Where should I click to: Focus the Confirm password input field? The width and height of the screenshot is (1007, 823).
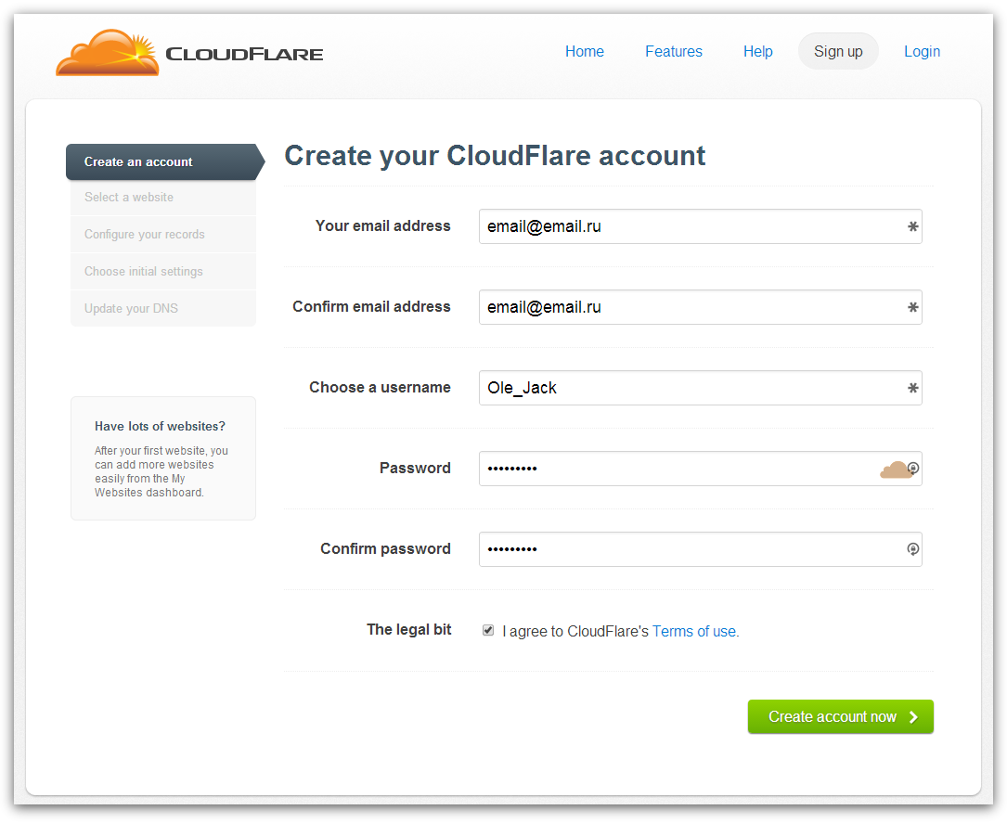point(700,549)
